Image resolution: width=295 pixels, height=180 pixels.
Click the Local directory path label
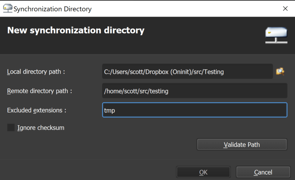[x=36, y=72]
